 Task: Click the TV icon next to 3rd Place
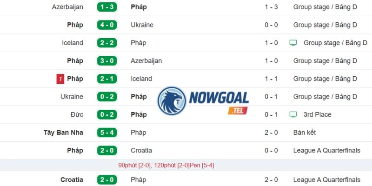pos(293,114)
